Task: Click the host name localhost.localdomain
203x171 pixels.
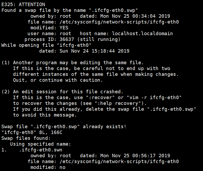Action: click(142, 34)
